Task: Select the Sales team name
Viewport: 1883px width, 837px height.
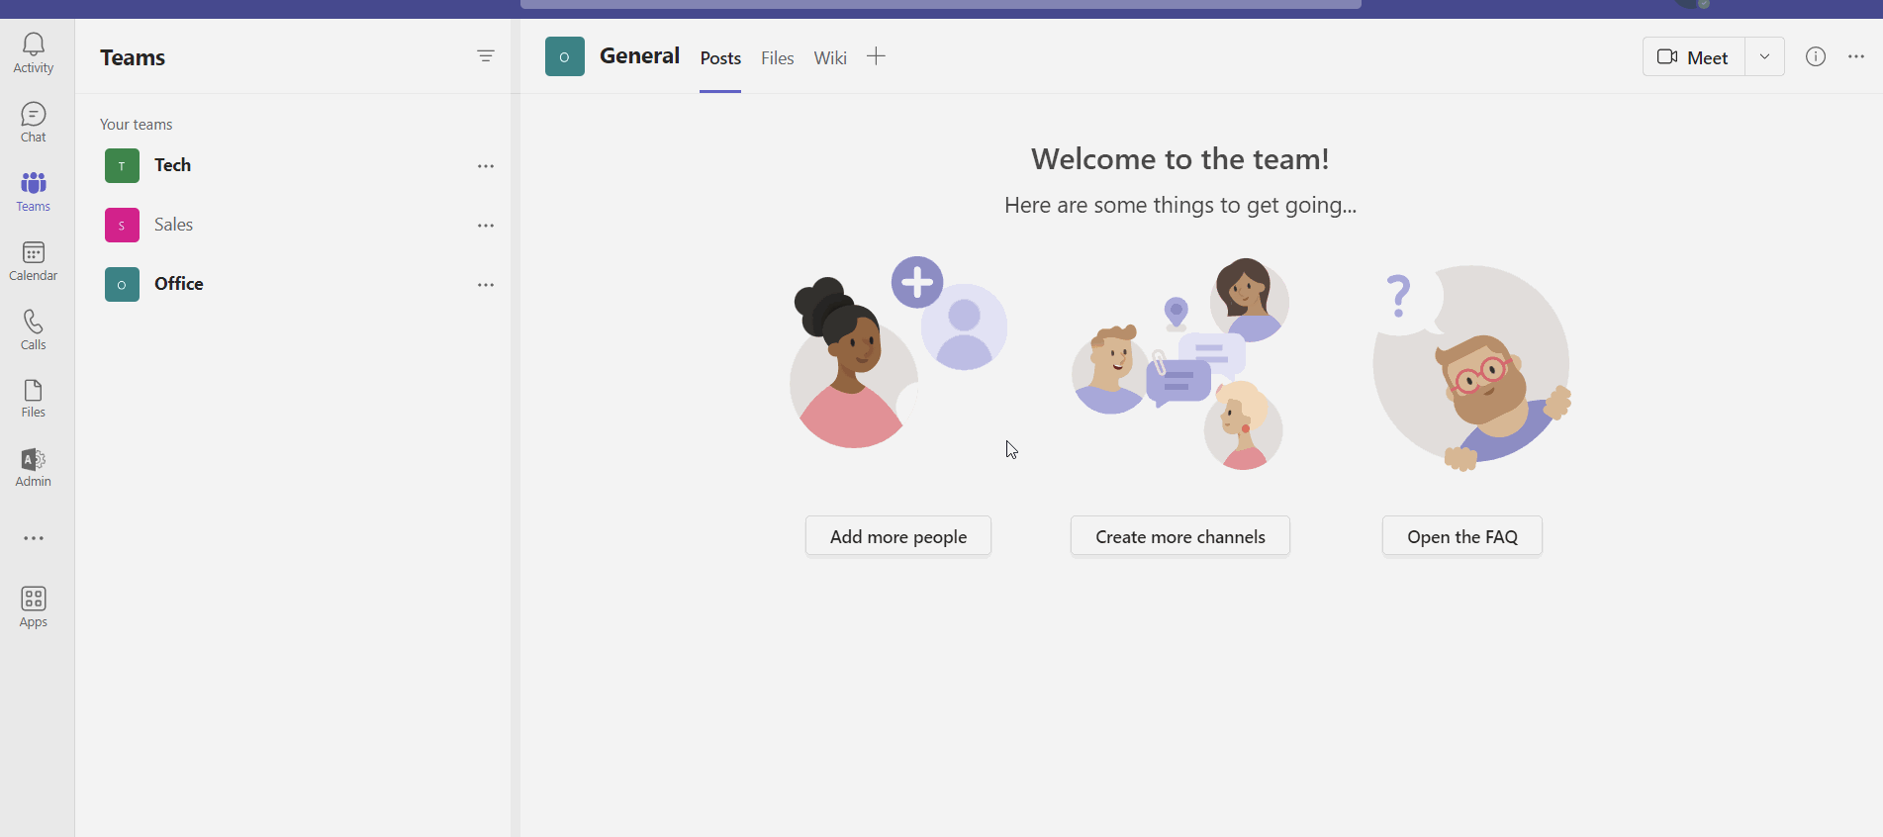Action: pos(174,225)
